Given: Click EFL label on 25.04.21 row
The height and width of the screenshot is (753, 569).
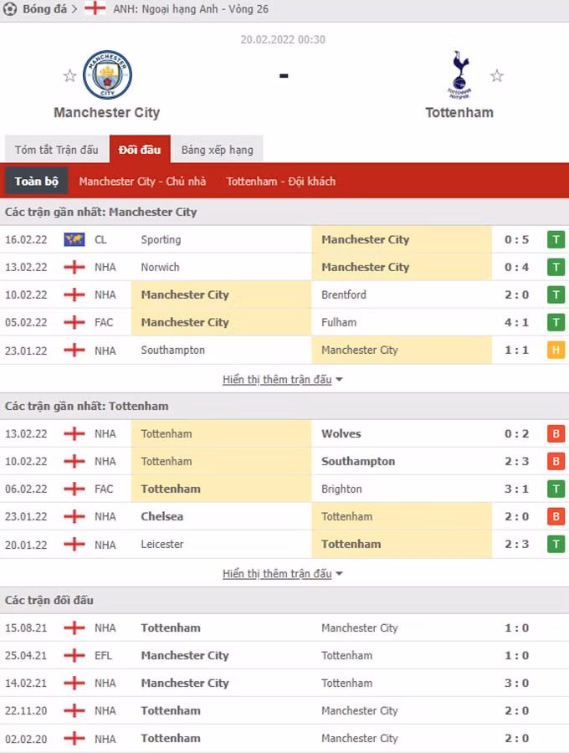Looking at the screenshot, I should click(103, 655).
